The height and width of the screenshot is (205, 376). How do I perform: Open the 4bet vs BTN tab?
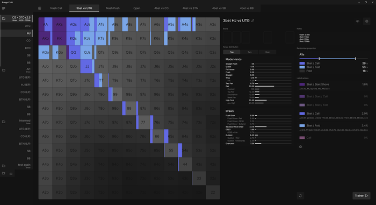click(x=190, y=8)
